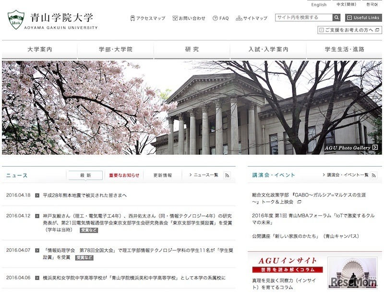Click ご支援をお考えの方へ button
Screen dimensions: 384x293
pos(349,30)
